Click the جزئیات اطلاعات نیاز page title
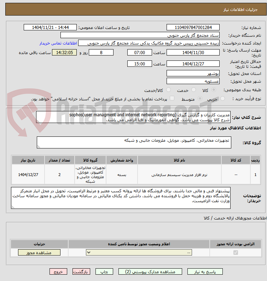This screenshot has width=267, height=281. click(240, 10)
